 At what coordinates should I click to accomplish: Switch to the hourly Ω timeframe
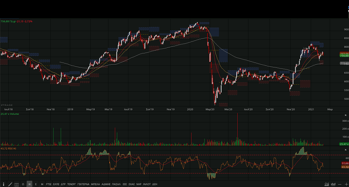click(23, 184)
